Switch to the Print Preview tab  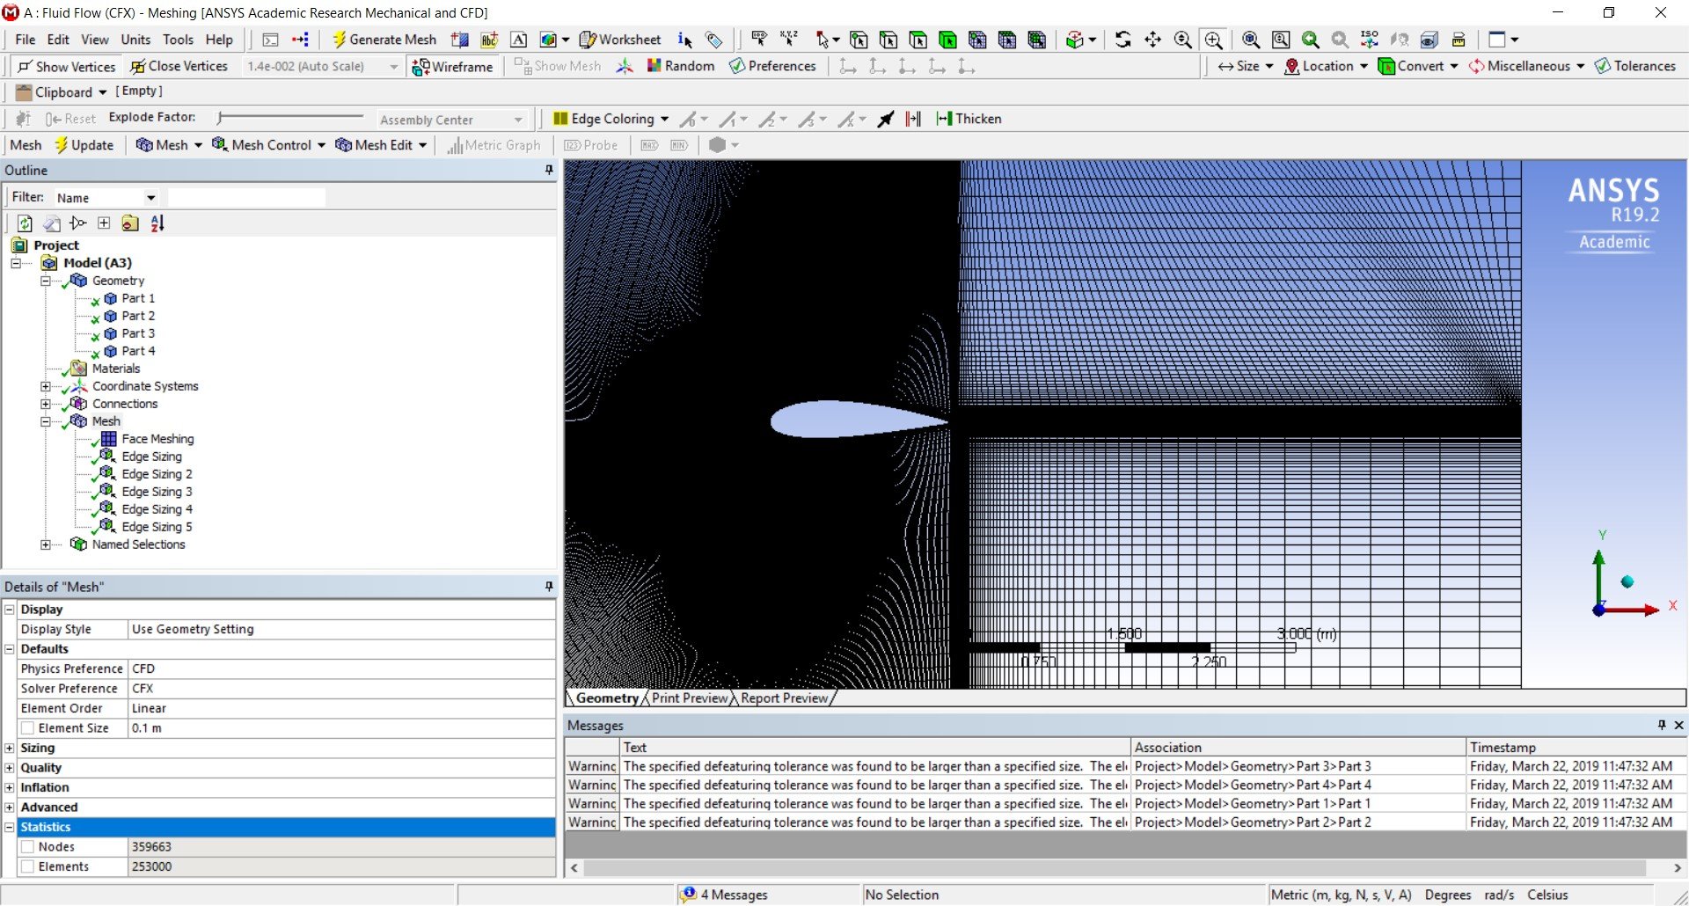point(690,698)
